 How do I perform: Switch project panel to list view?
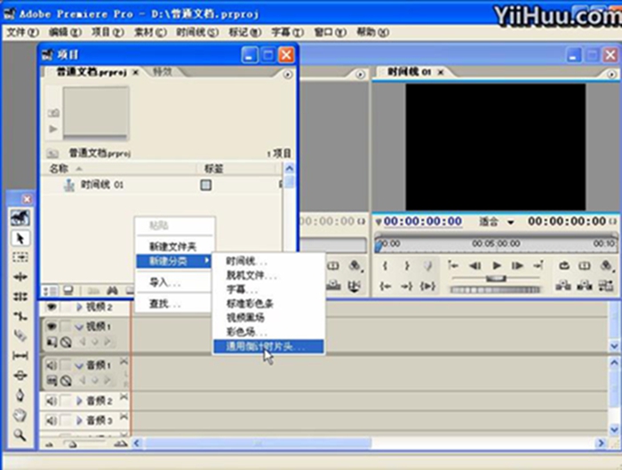pos(50,291)
